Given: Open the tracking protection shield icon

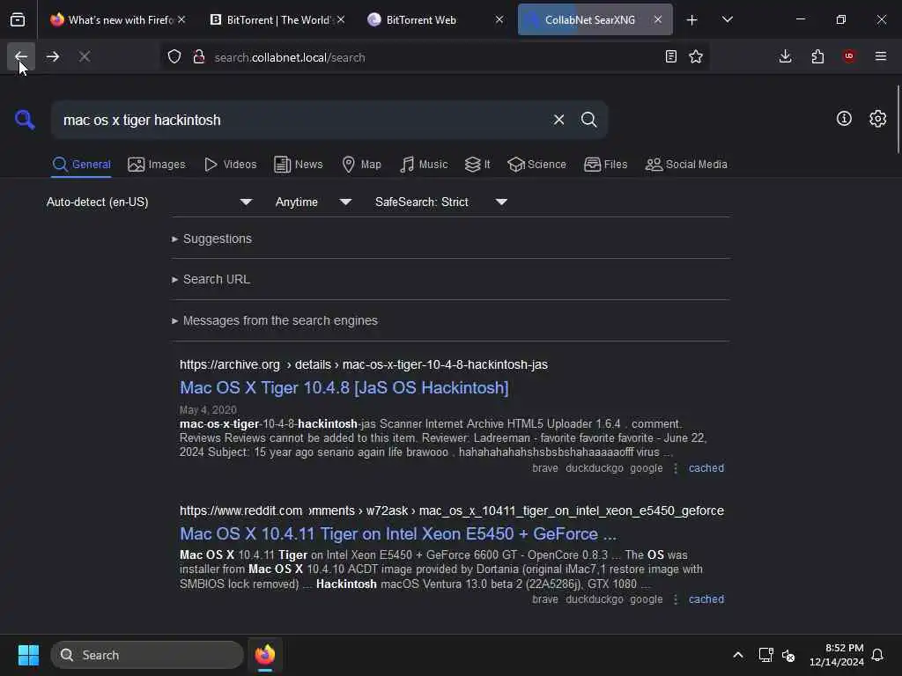Looking at the screenshot, I should click(174, 57).
